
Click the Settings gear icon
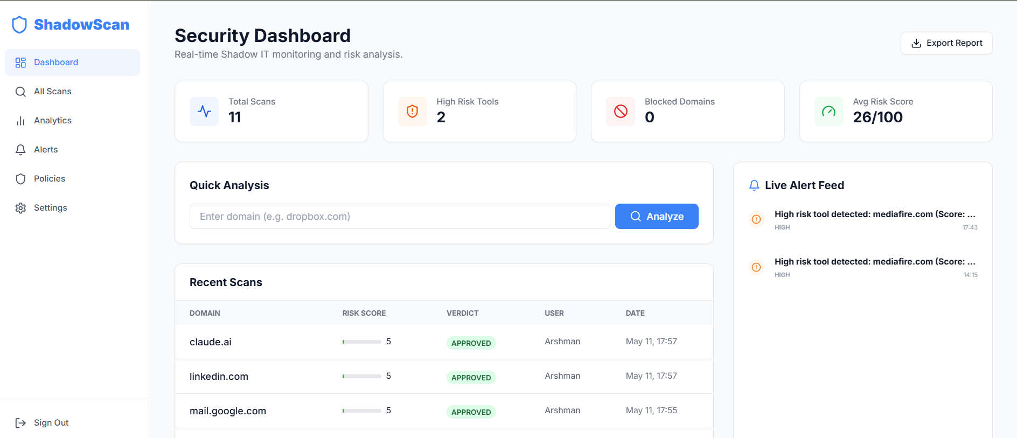coord(20,208)
